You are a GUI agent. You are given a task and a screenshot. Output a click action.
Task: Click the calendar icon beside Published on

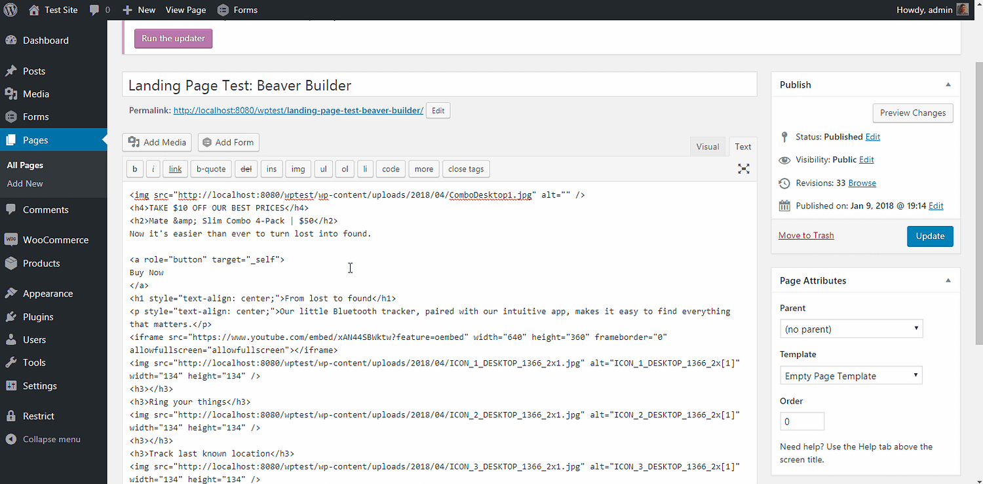pyautogui.click(x=784, y=206)
